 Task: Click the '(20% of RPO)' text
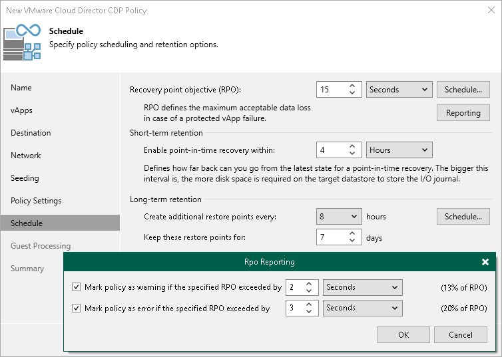pyautogui.click(x=463, y=308)
